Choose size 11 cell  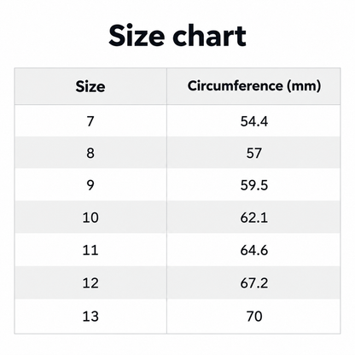click(x=90, y=250)
